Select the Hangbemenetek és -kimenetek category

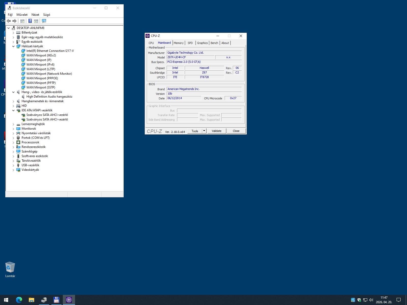tap(42, 101)
